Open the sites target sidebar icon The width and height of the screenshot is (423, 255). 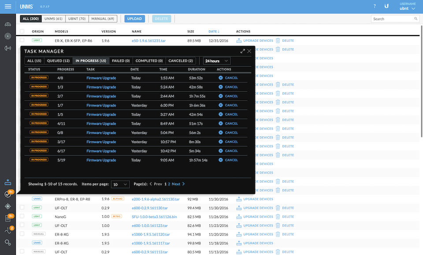pyautogui.click(x=8, y=36)
